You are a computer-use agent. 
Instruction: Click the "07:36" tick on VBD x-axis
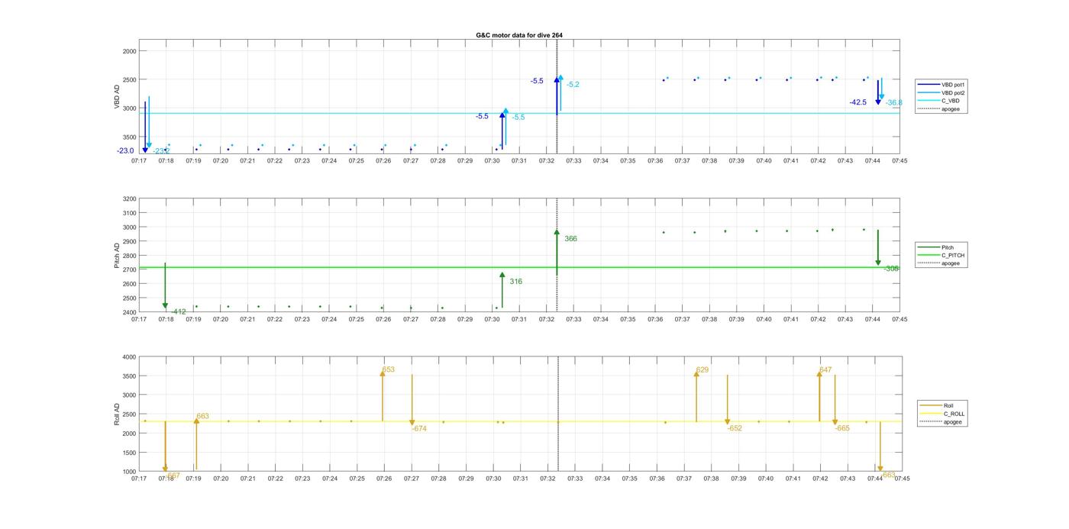tap(655, 161)
